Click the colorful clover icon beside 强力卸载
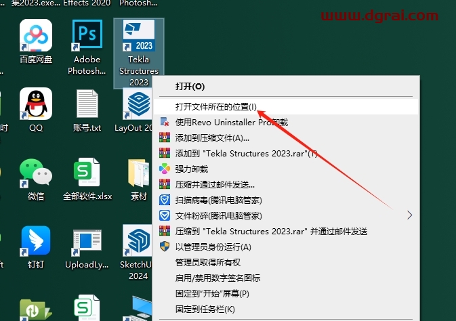Image resolution: width=456 pixels, height=321 pixels. click(165, 169)
